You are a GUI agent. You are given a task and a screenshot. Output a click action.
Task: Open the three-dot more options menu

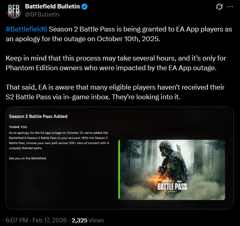[230, 7]
